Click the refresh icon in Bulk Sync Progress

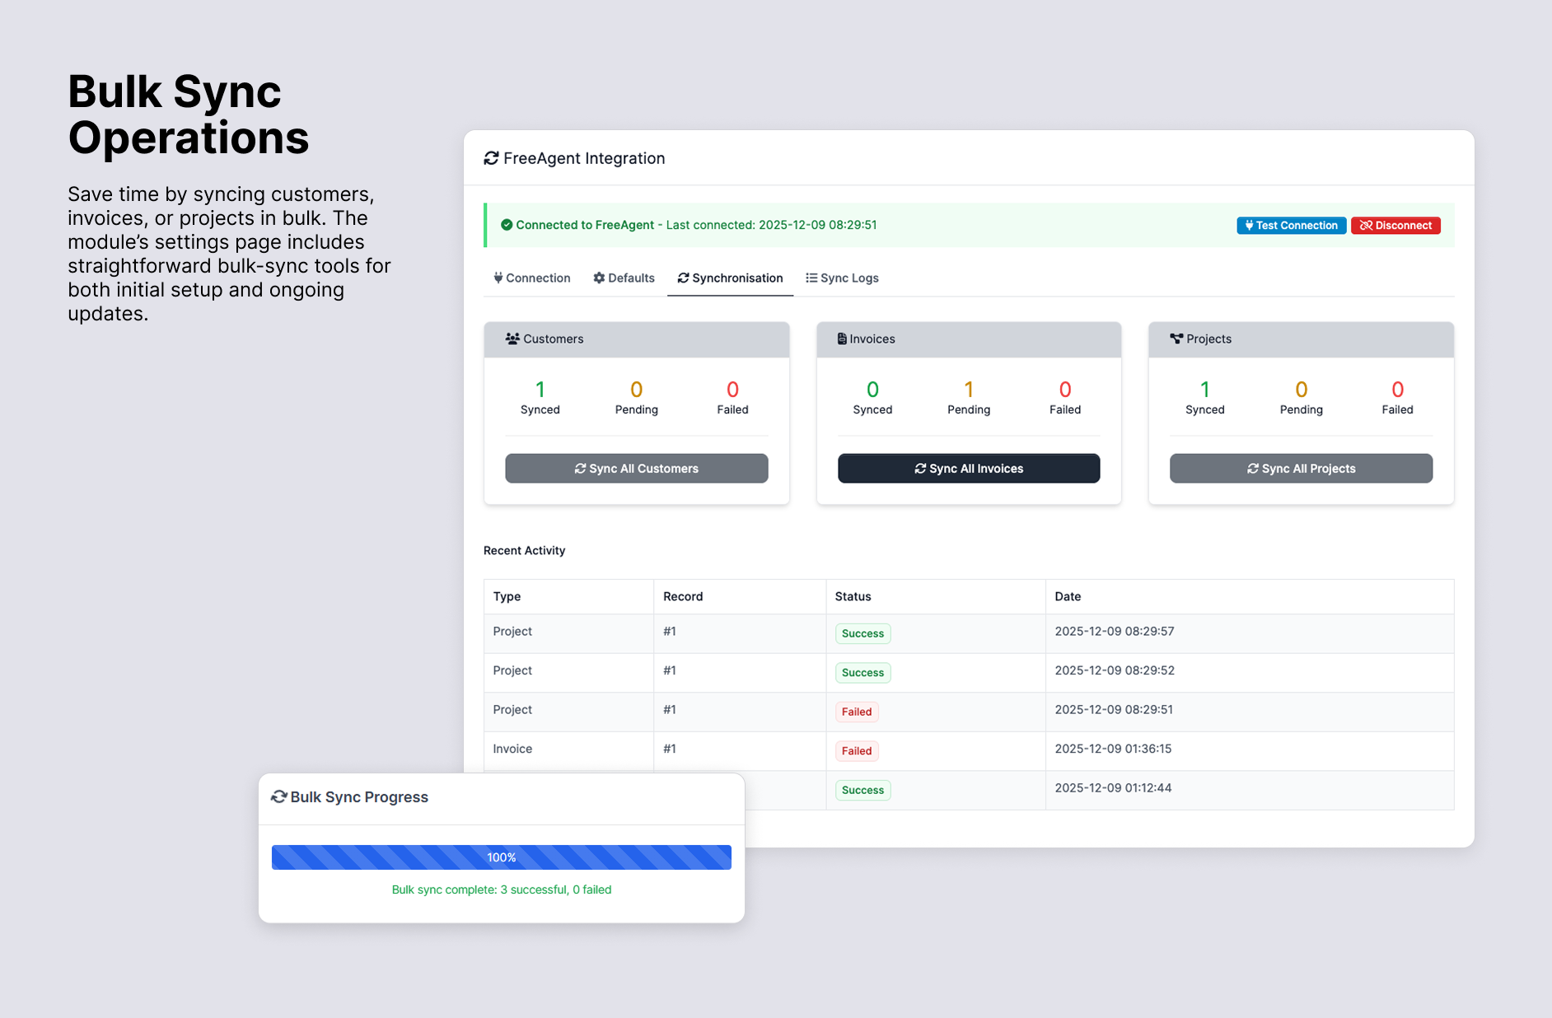[x=279, y=796]
